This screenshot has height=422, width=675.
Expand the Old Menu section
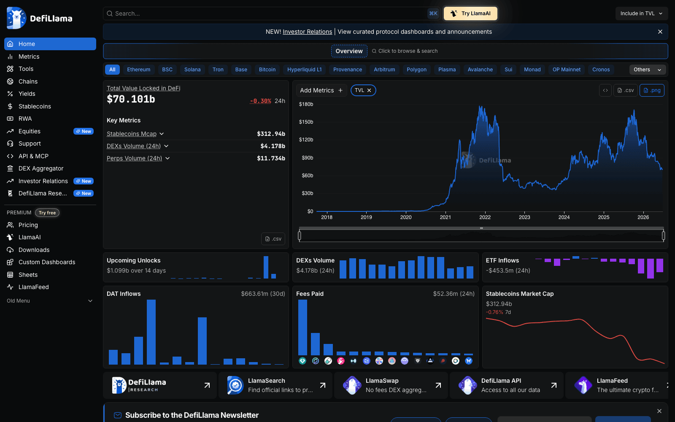point(50,301)
